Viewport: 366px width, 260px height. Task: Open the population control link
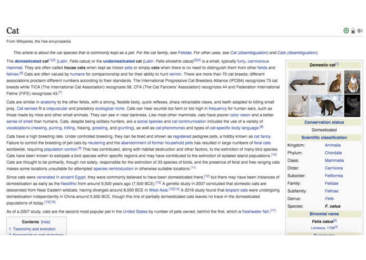61,149
